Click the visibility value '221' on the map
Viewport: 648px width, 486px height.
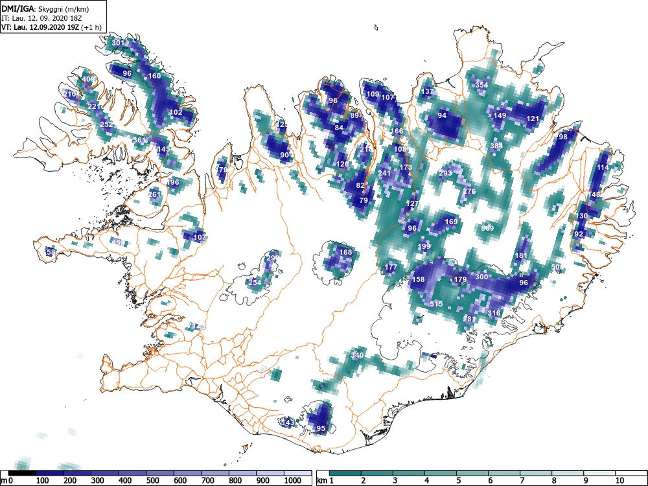(94, 107)
